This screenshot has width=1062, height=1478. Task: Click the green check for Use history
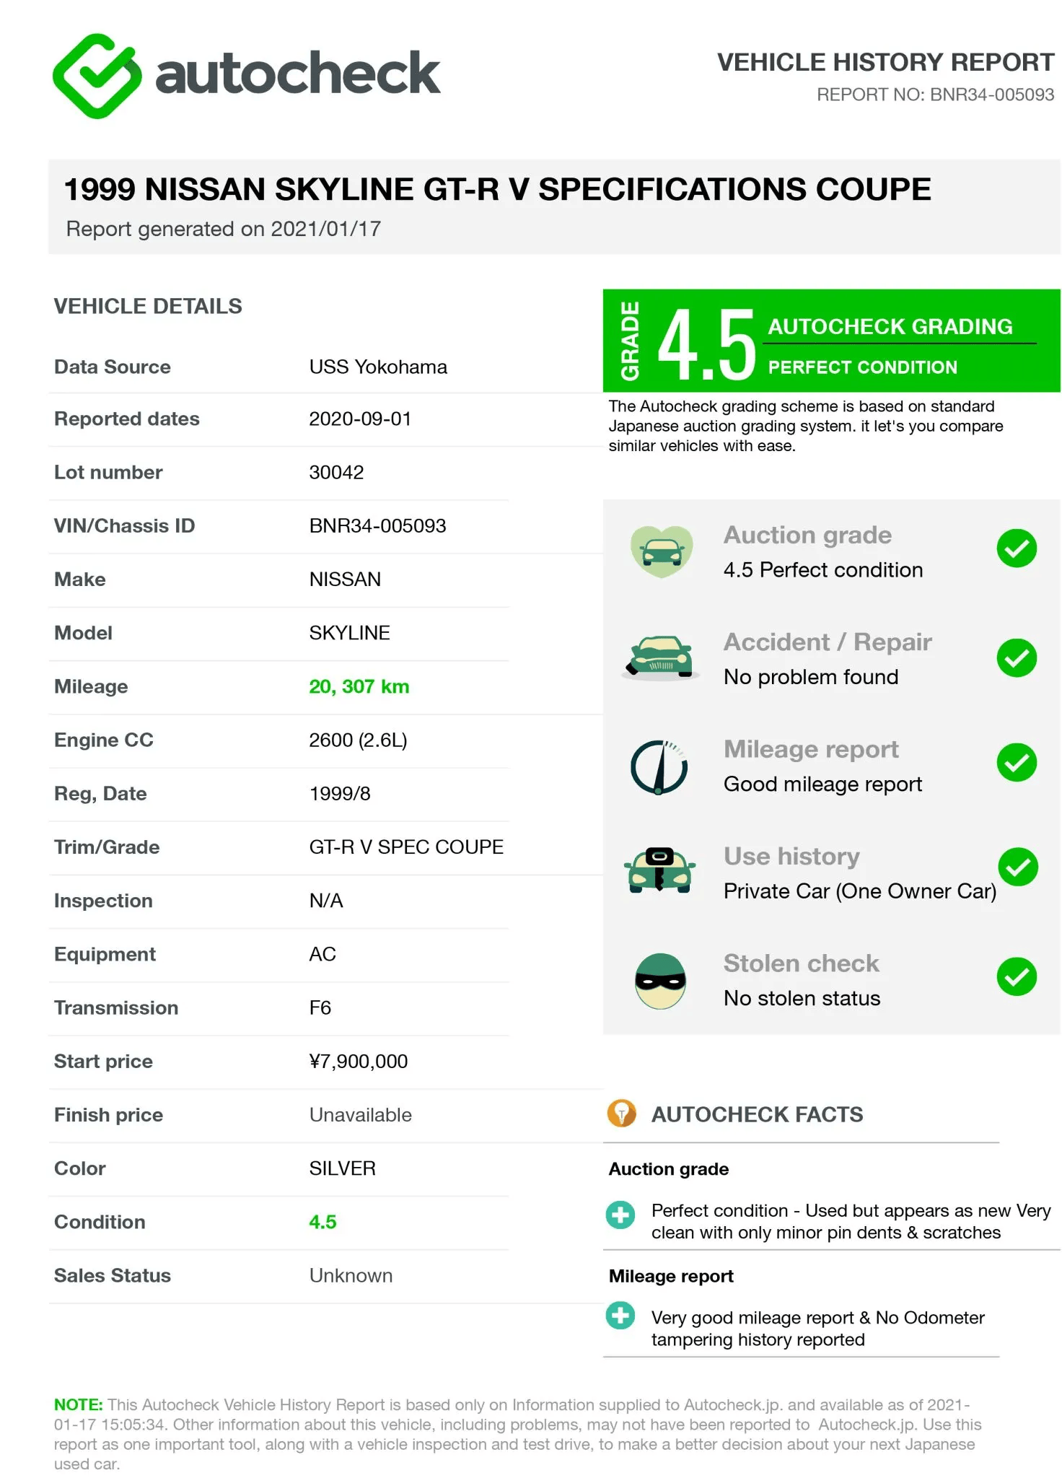1018,867
